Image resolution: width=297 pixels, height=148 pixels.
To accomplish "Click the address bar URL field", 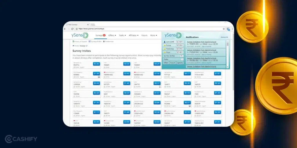I will point(150,29).
